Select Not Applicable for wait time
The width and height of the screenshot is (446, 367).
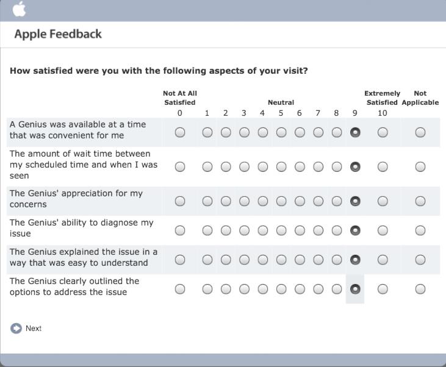[x=420, y=166]
